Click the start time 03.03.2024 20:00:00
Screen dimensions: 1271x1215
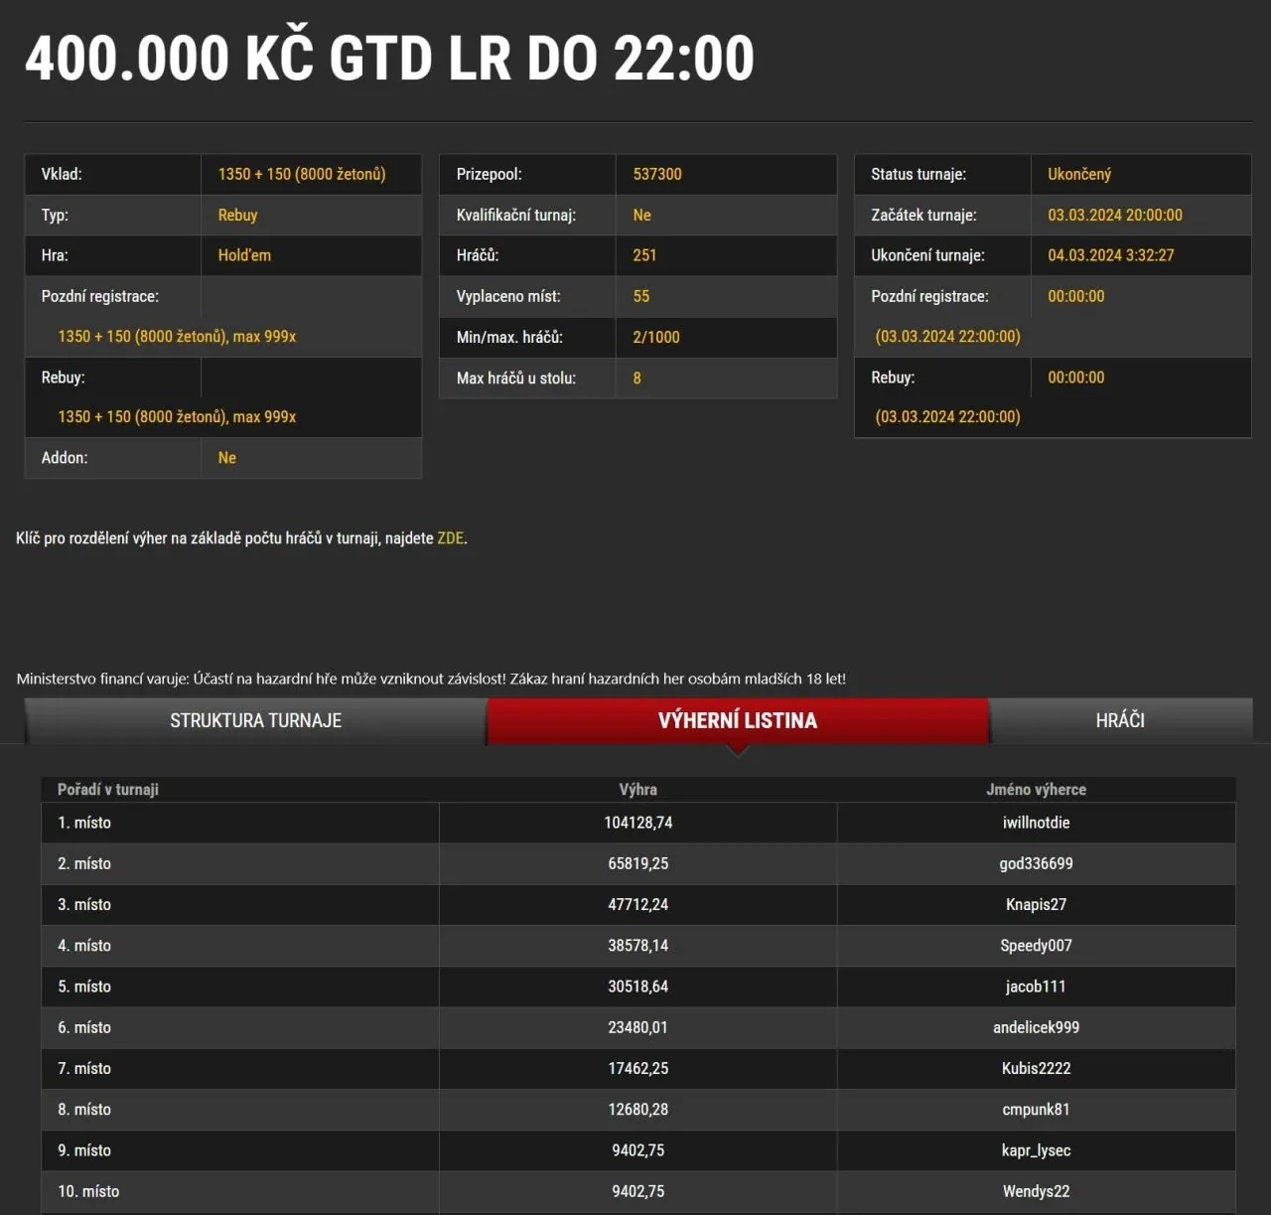coord(1115,215)
